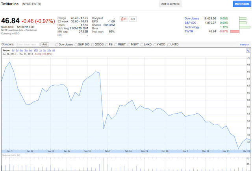Click the (NYSE:TWTR) ticker text
252x171 pixels.
31,4
